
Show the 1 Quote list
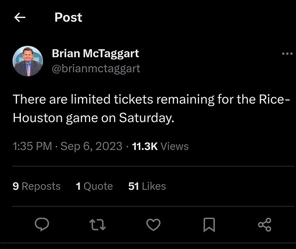(94, 186)
